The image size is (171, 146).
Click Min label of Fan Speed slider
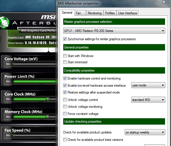[8, 135]
